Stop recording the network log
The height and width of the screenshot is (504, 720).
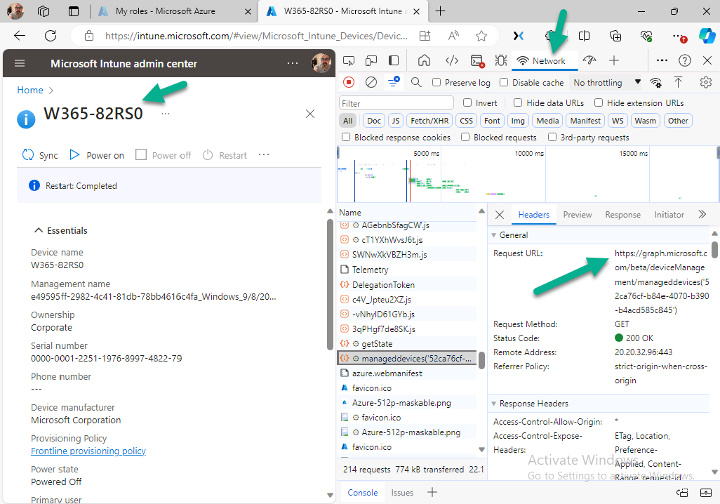(x=349, y=82)
